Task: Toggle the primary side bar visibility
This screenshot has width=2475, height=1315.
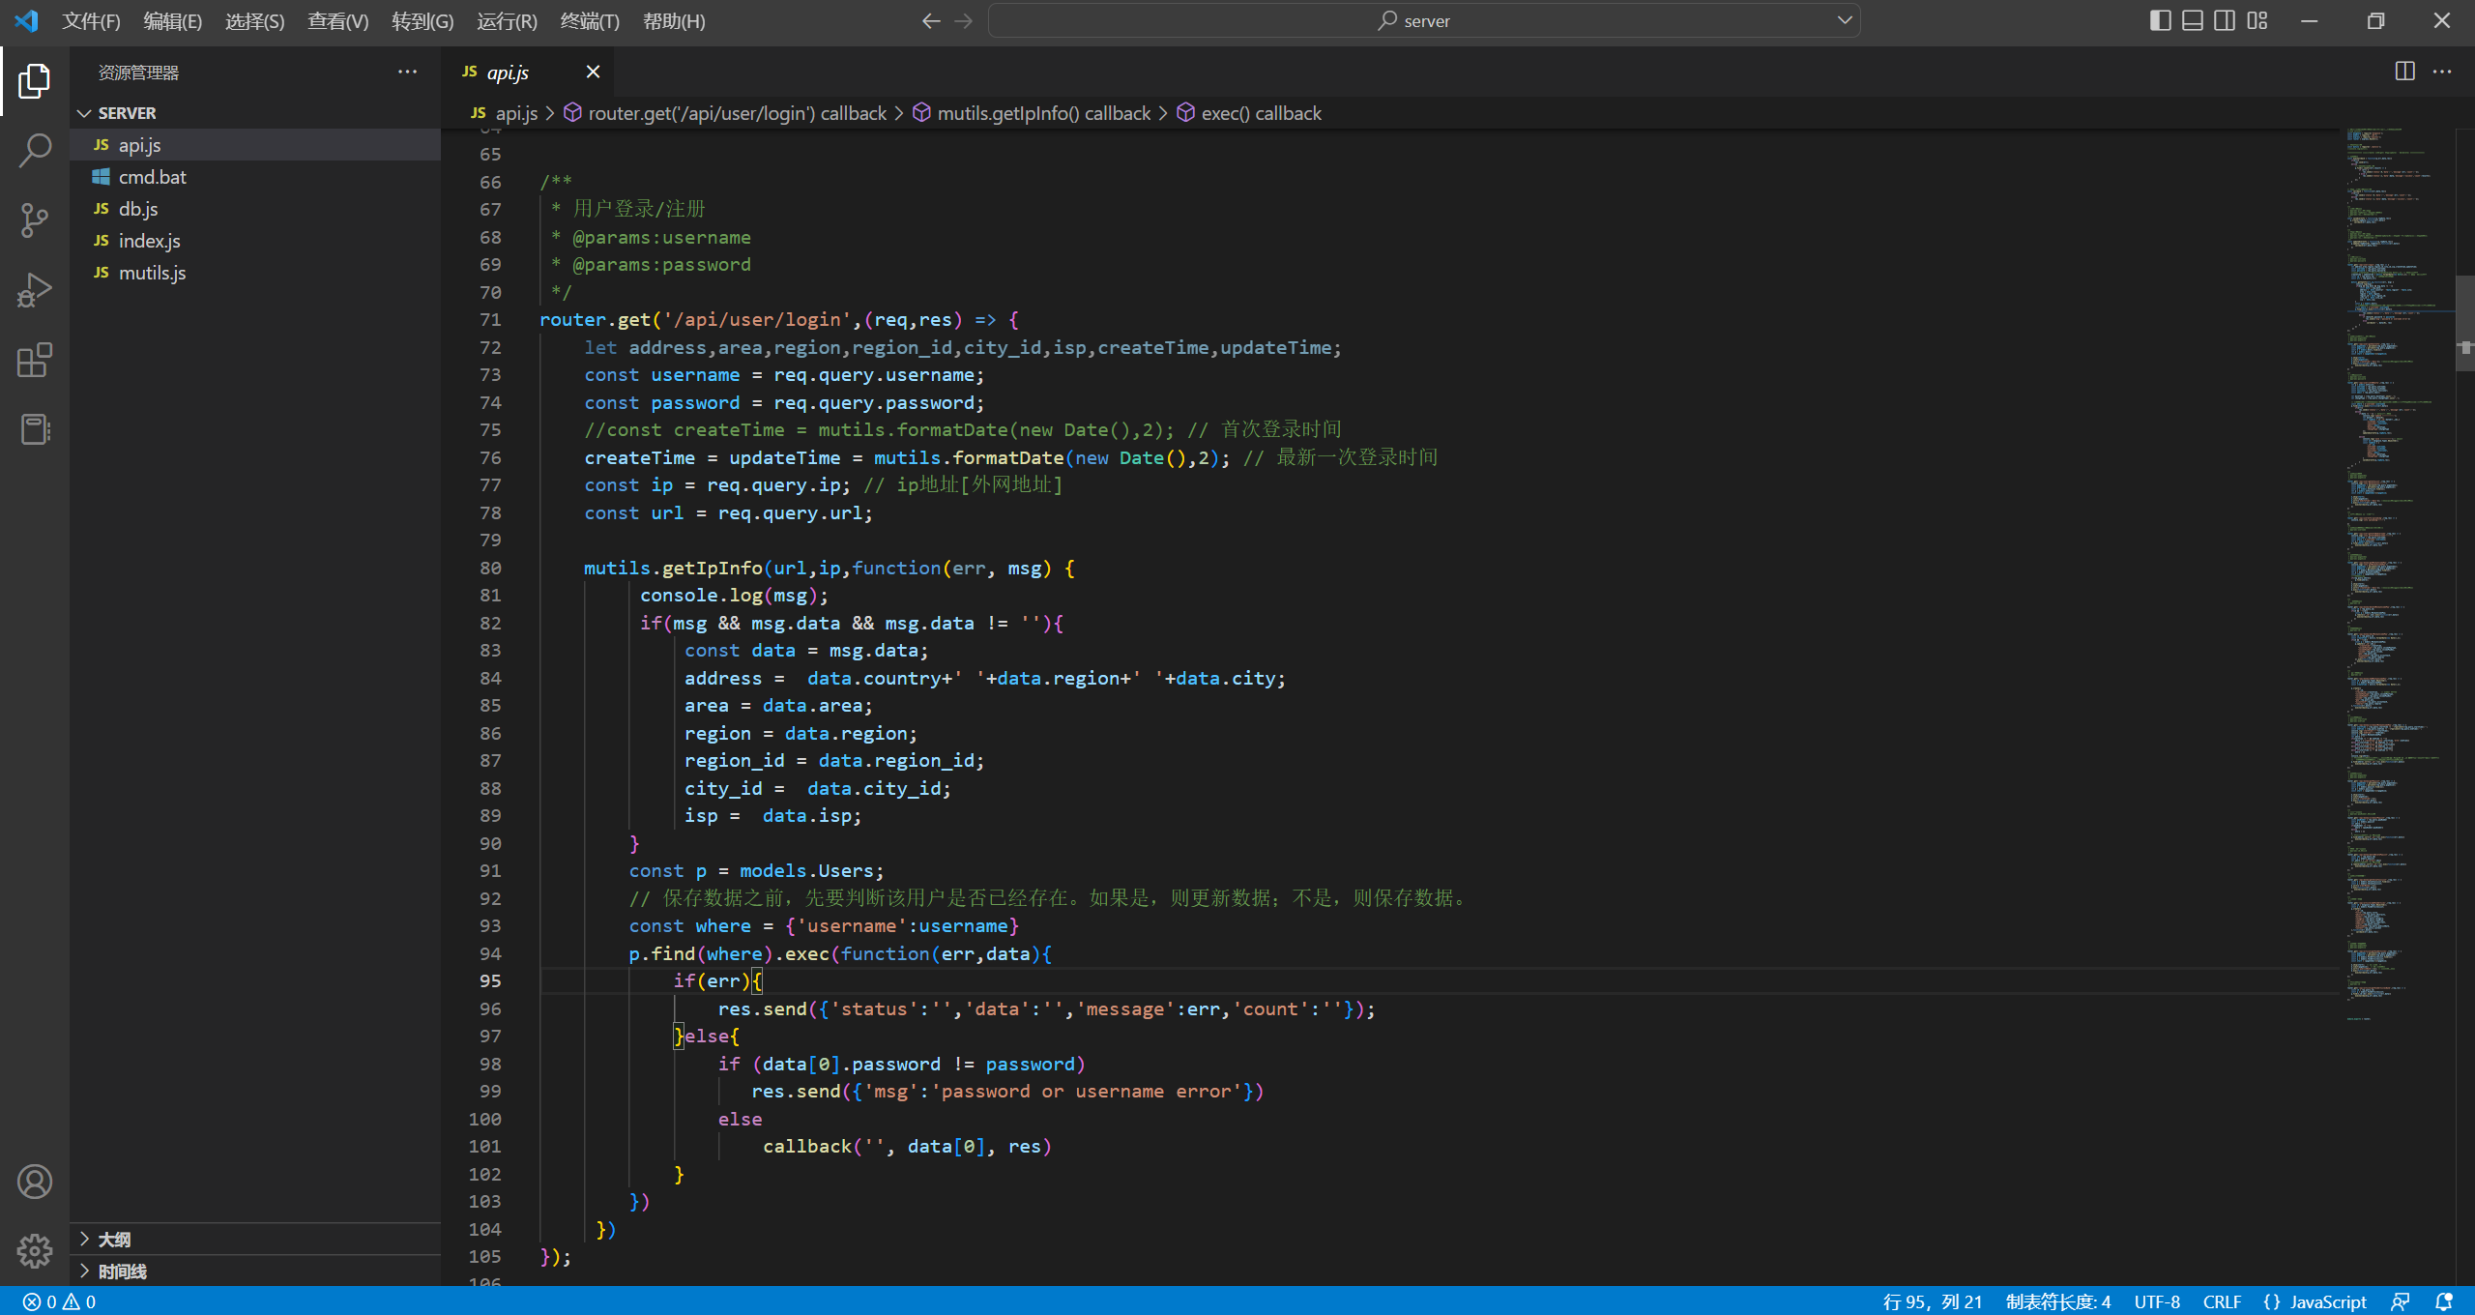Action: pyautogui.click(x=2160, y=20)
